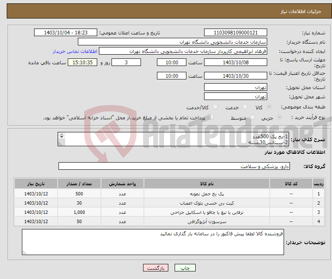Click the price validity date 1403/10/30

click(x=236, y=76)
